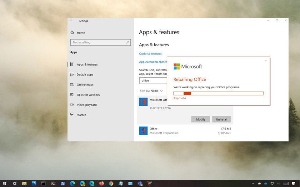The image size is (300, 187).
Task: Open the Windows Start menu
Action: point(5,183)
